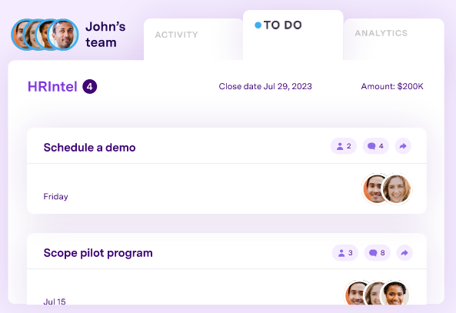
Task: View the 8 comments on Scope pilot program
Action: [x=377, y=253]
